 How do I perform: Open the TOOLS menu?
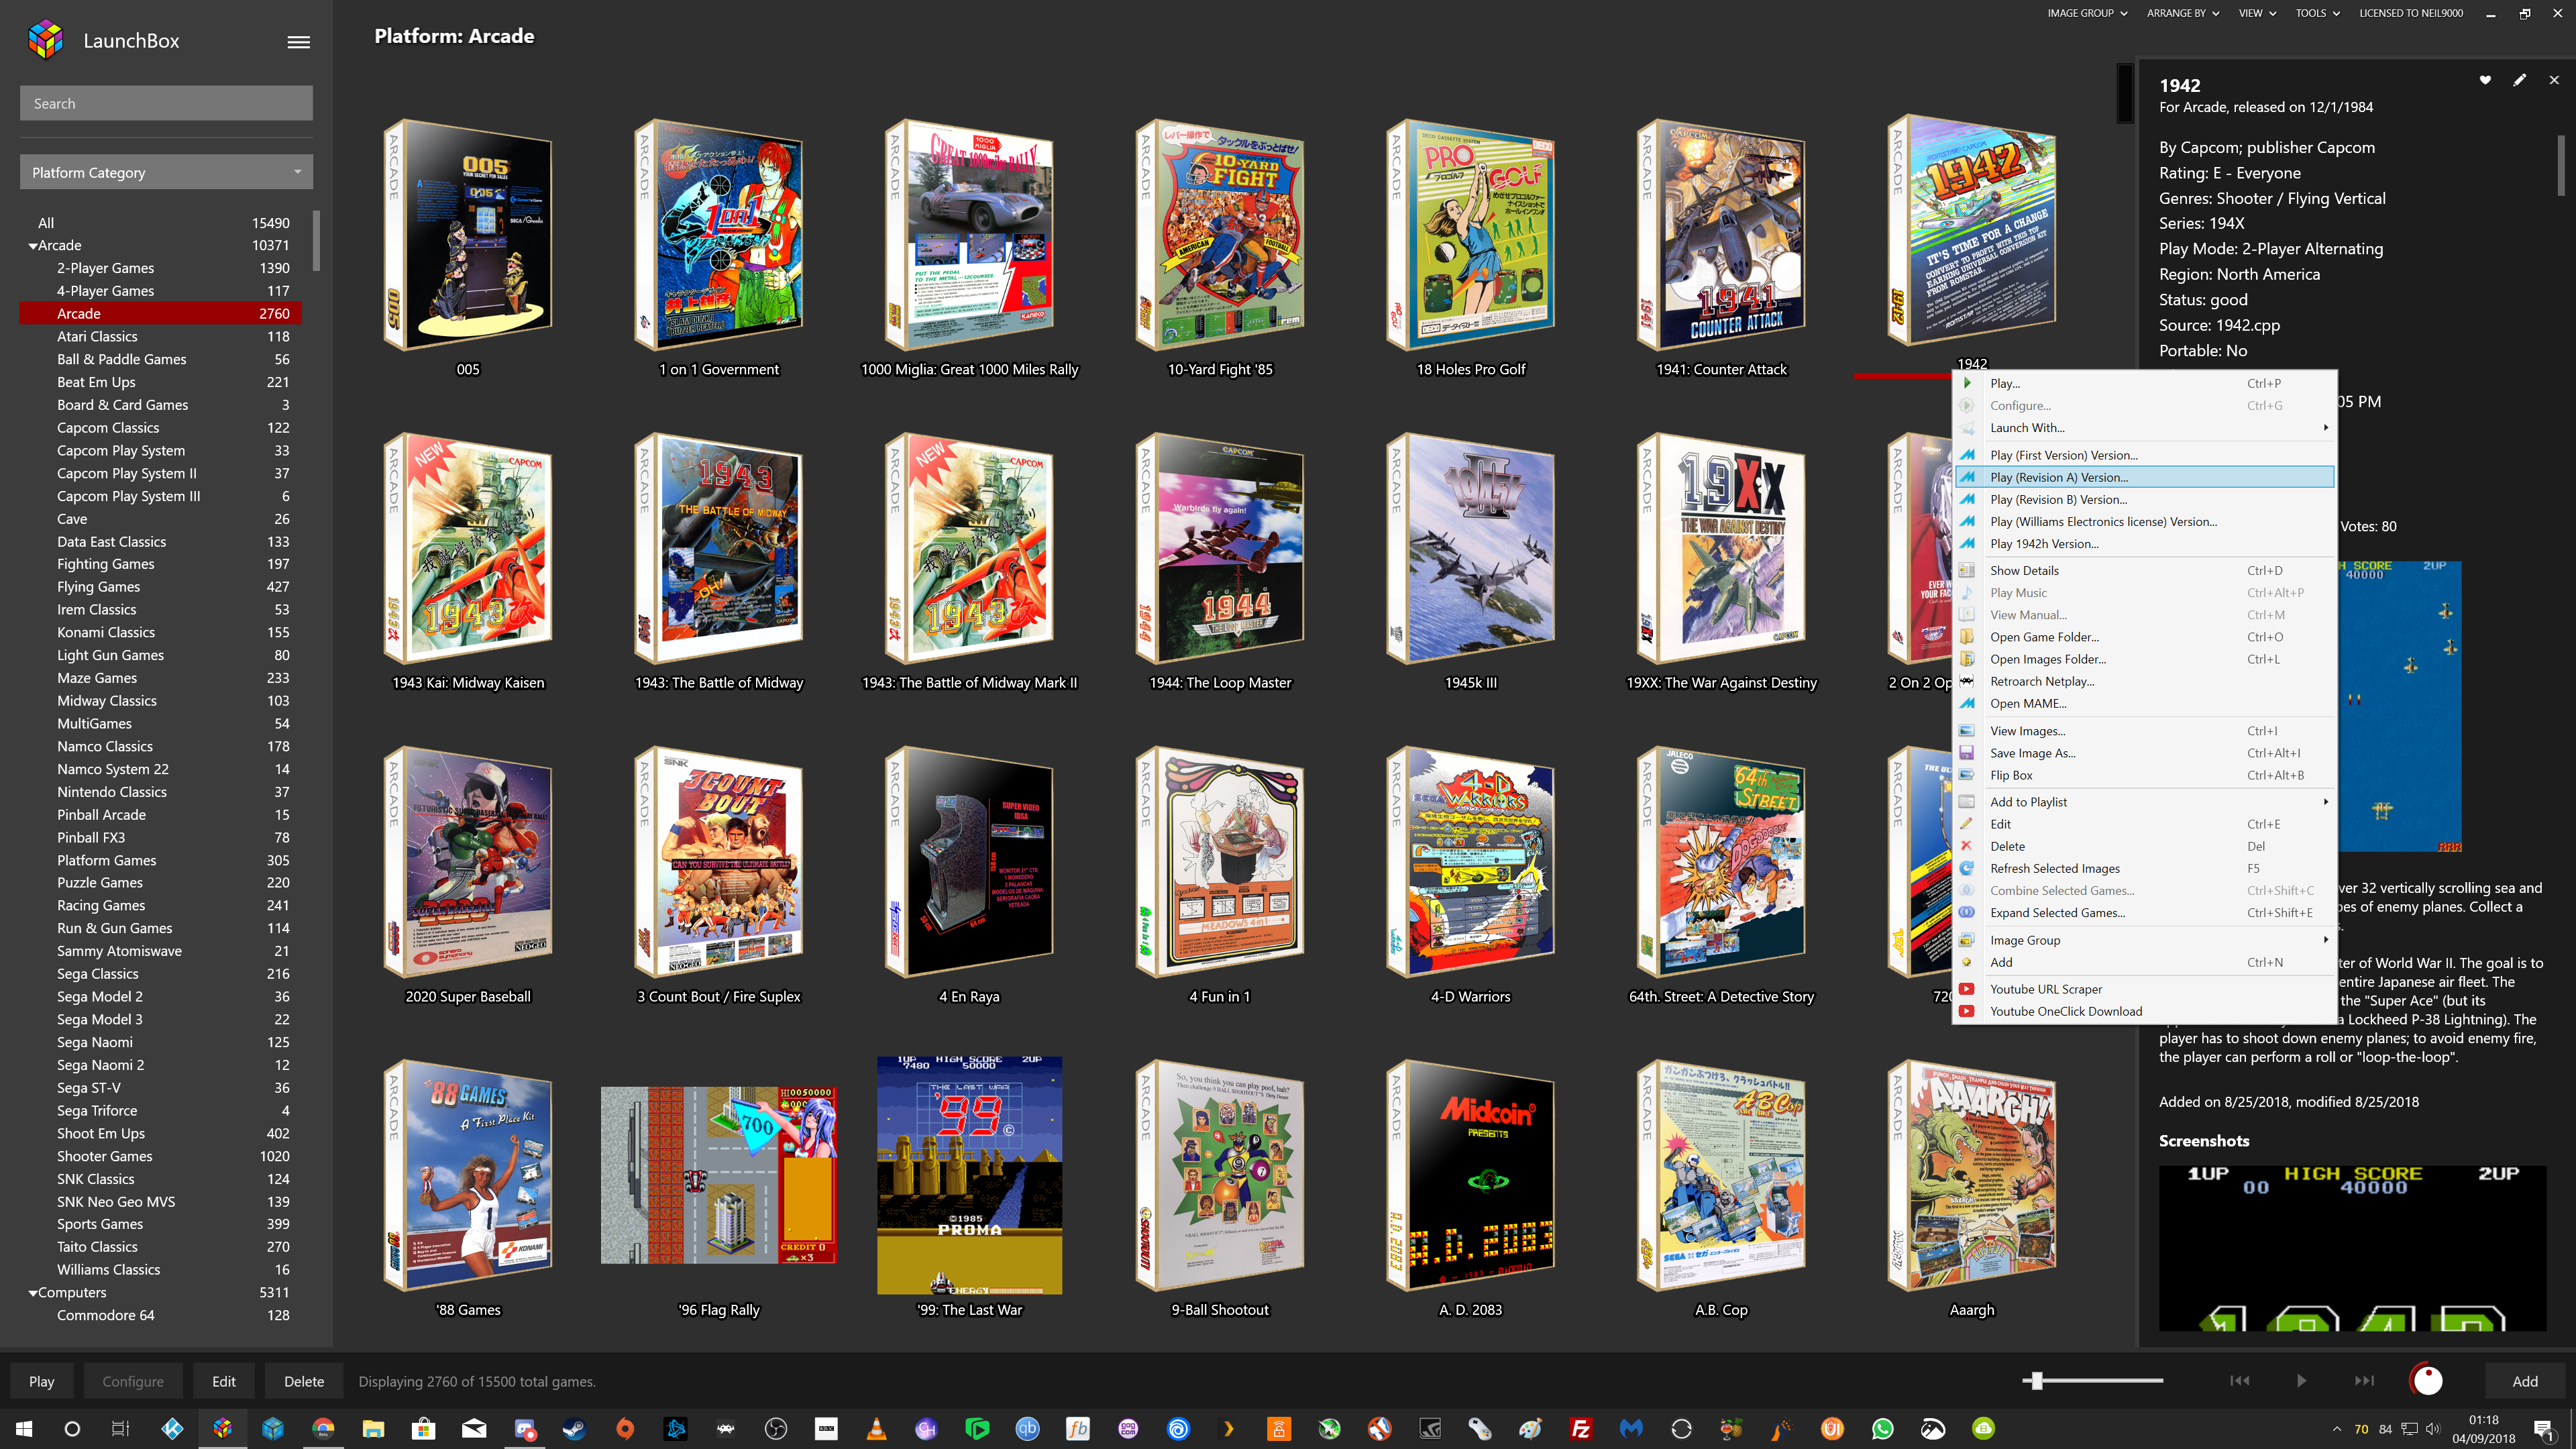click(x=2317, y=13)
